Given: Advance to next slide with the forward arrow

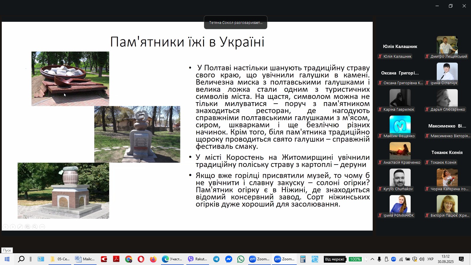Looking at the screenshot, I should (x=13, y=227).
